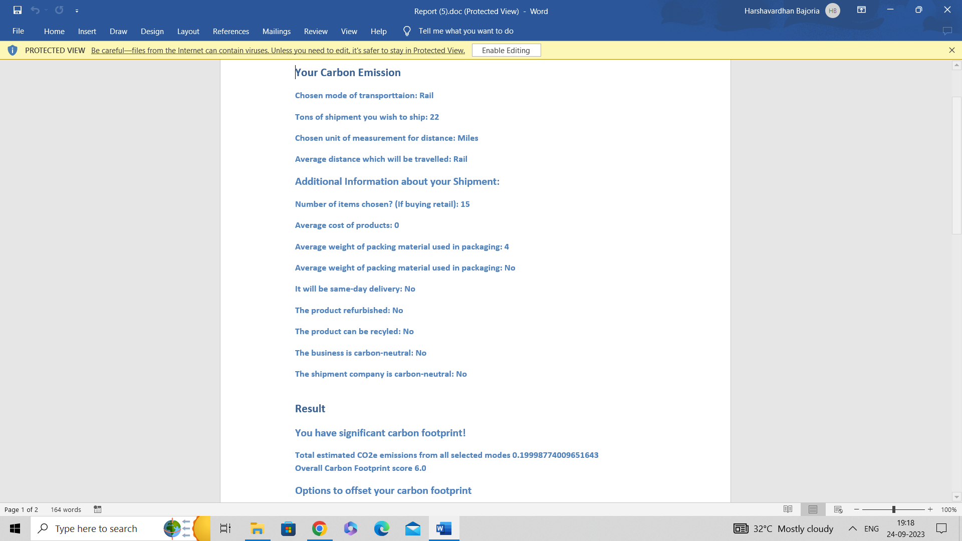Open the Undo history dropdown arrow

pos(46,10)
